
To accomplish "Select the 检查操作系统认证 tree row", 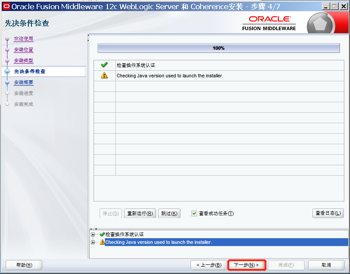I will pos(125,234).
